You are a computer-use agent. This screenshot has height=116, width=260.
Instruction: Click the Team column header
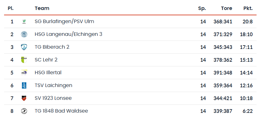click(42, 8)
